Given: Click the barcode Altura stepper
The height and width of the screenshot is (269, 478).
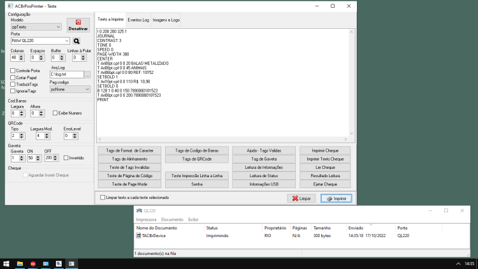Looking at the screenshot, I should [41, 113].
